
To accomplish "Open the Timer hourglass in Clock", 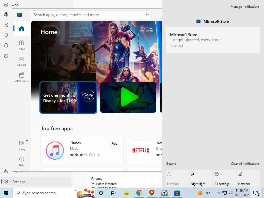I will (6, 25).
